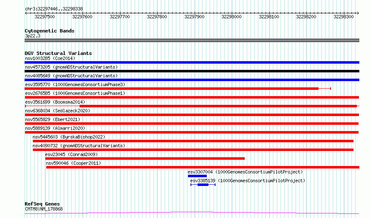Click ruler position 32297800
The image size is (371, 218).
click(157, 17)
